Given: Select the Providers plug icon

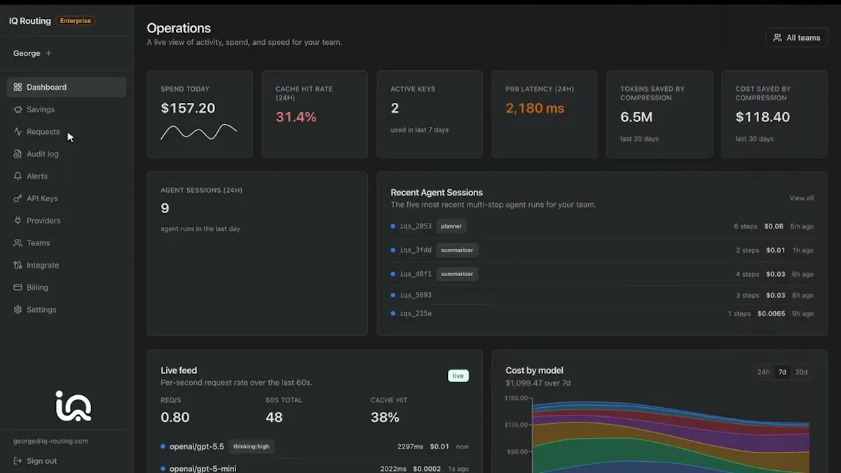Looking at the screenshot, I should tap(18, 221).
